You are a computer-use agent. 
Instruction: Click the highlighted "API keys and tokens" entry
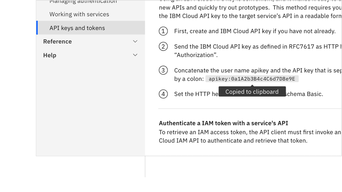77,28
